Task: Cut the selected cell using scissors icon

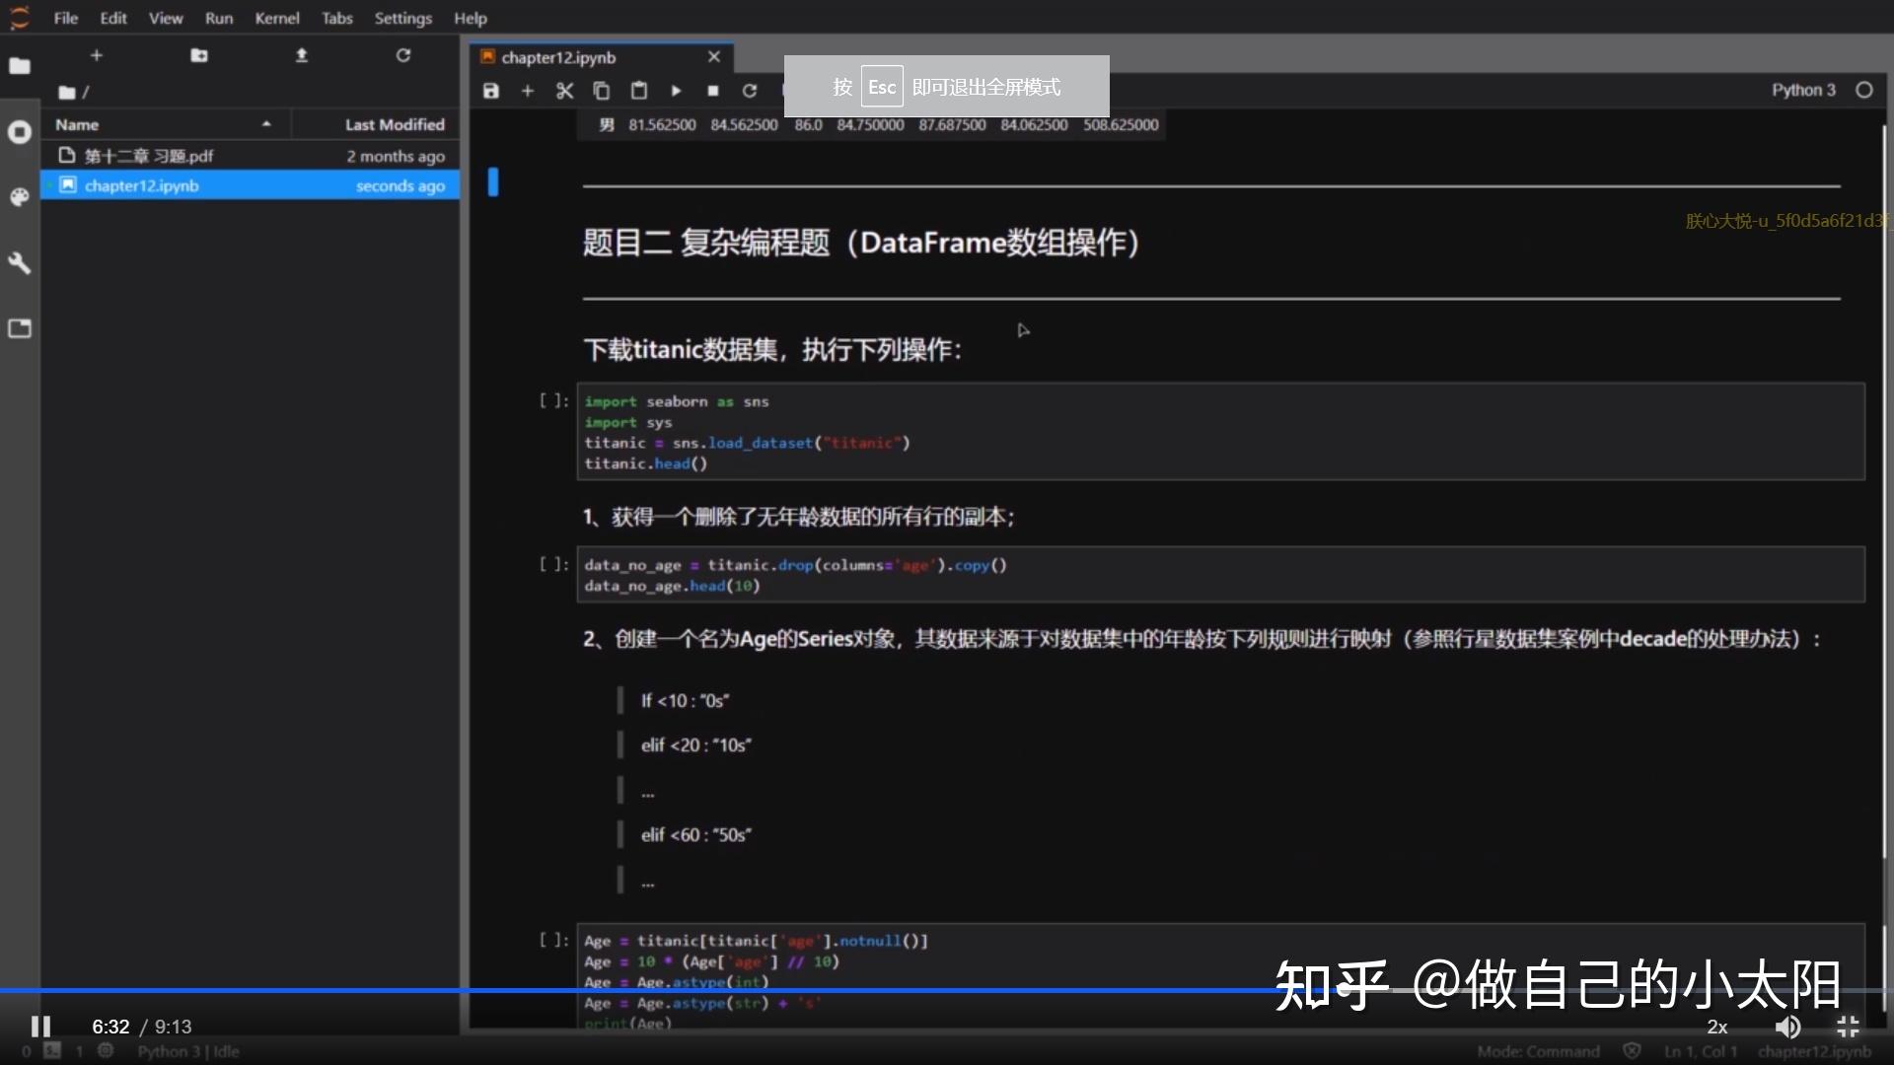Action: (x=564, y=91)
